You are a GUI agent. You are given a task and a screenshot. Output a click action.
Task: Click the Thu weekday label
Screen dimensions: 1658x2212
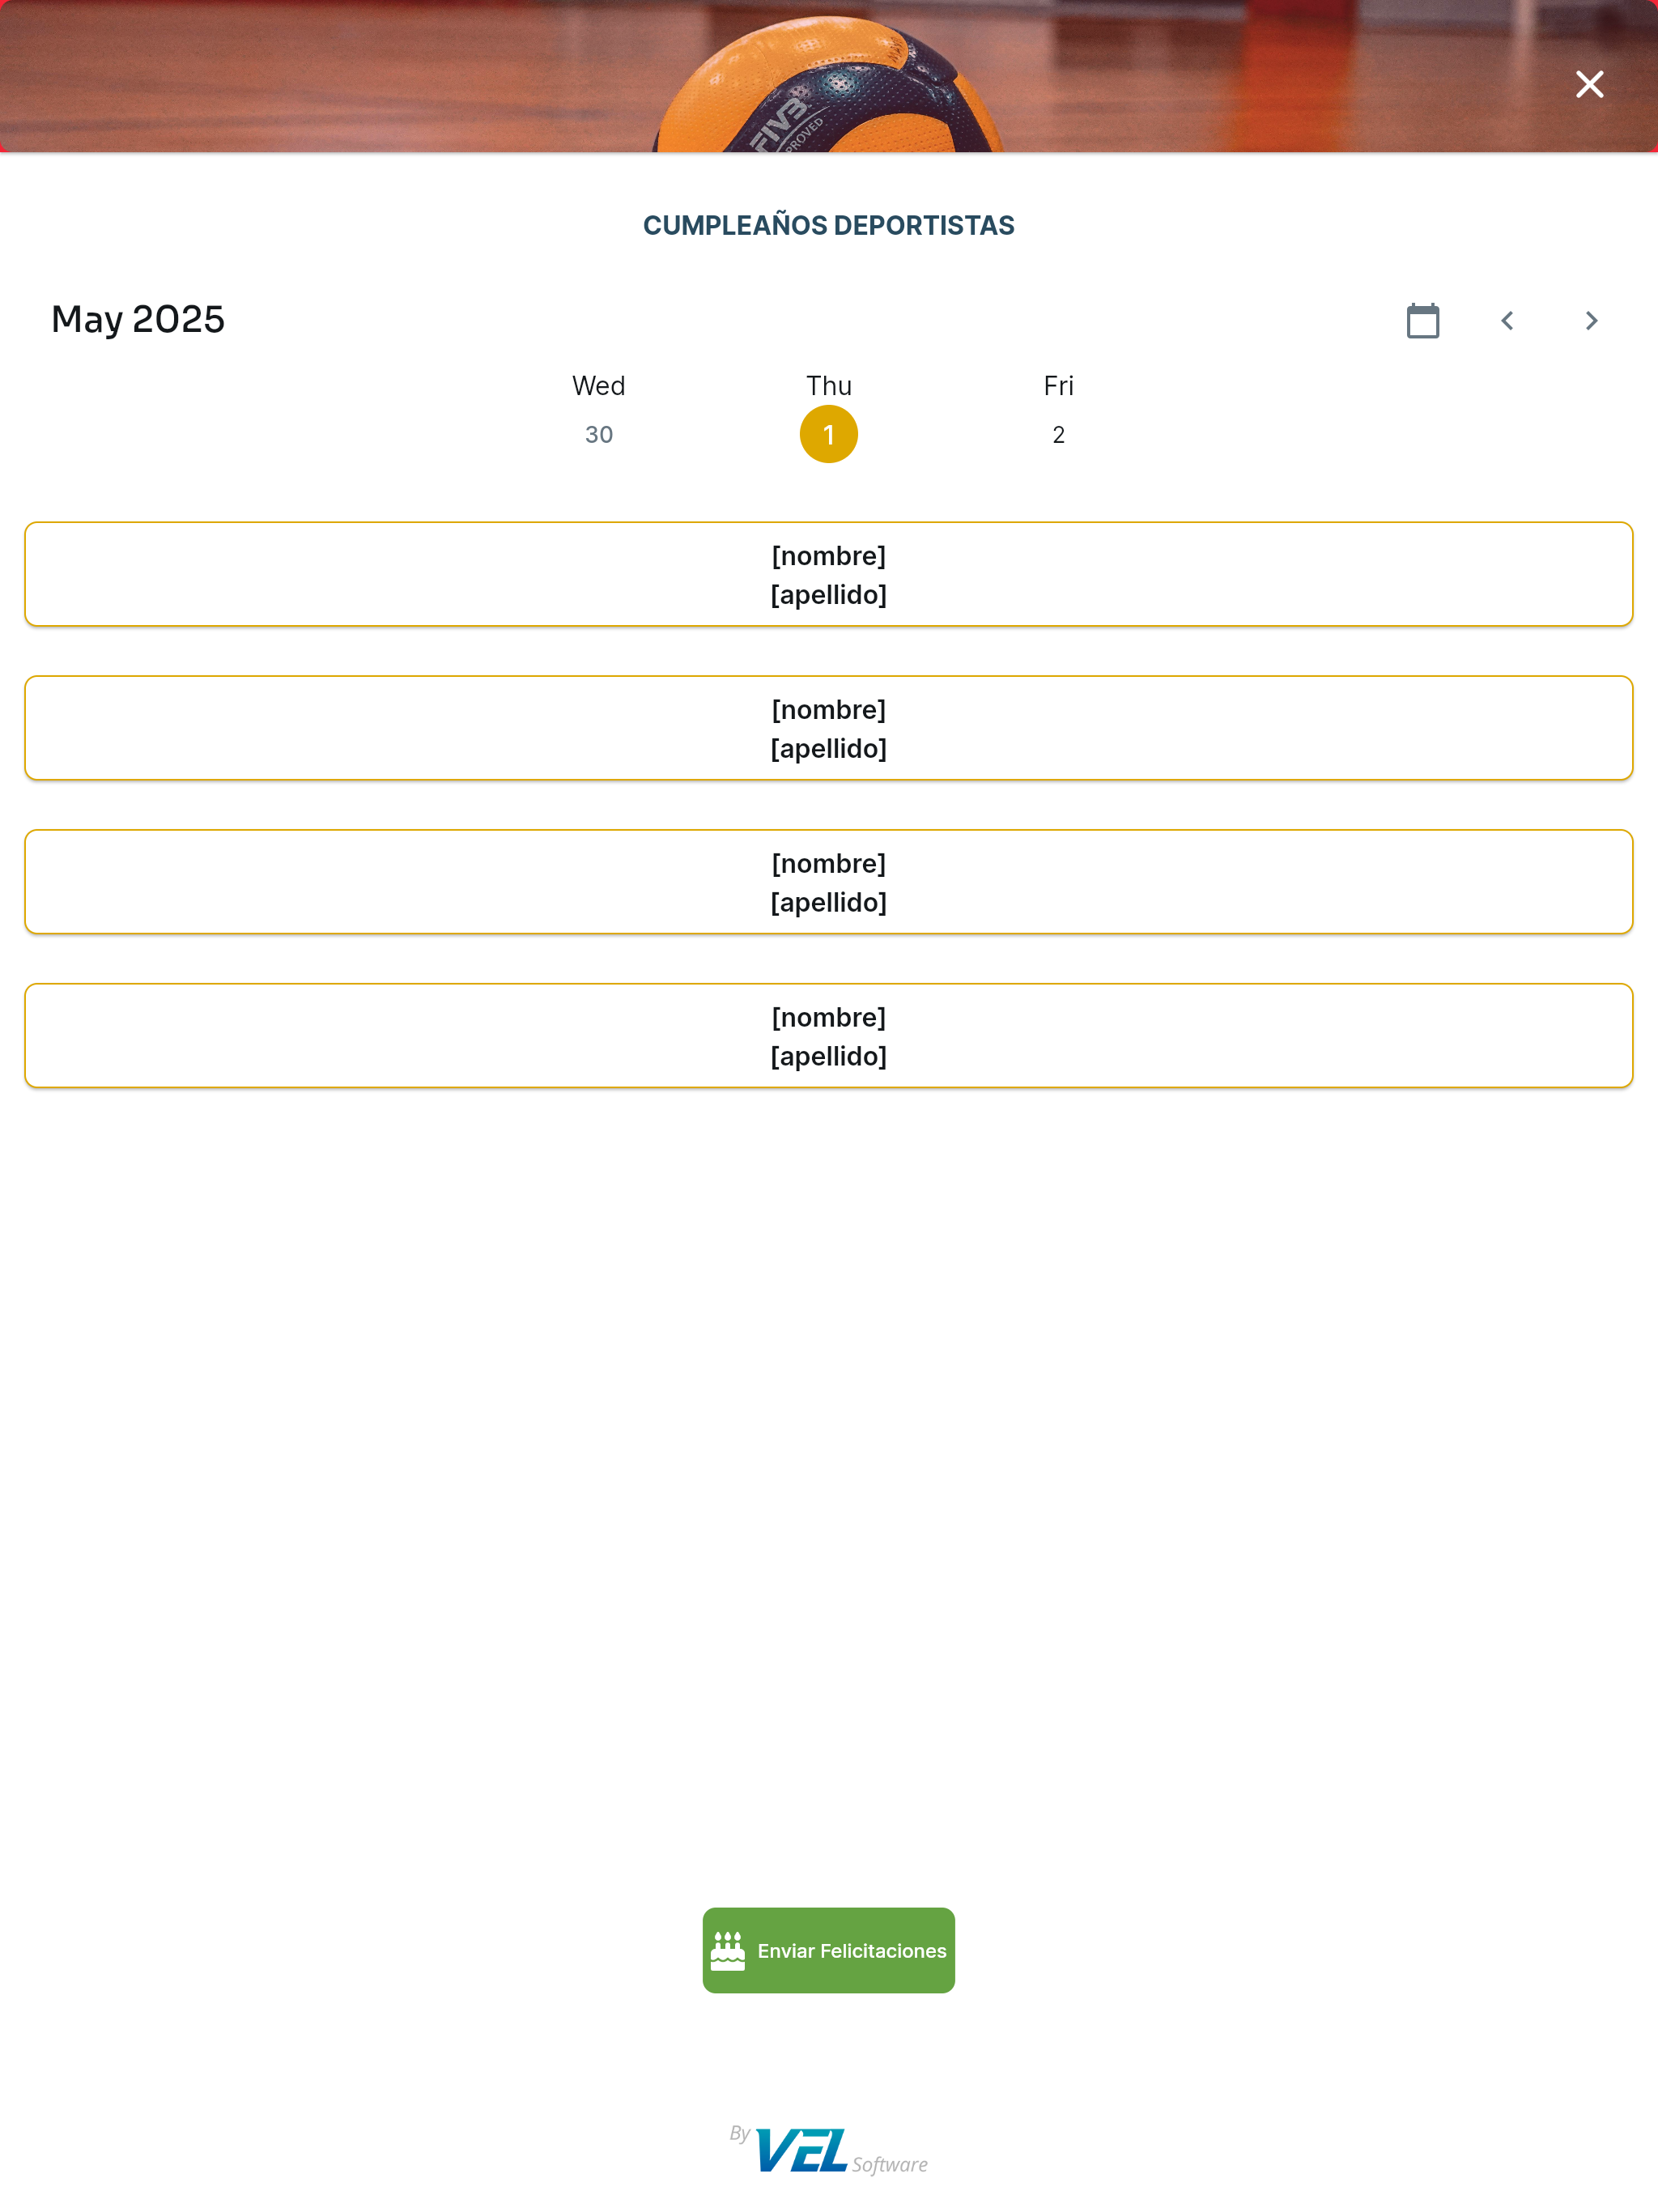[829, 386]
